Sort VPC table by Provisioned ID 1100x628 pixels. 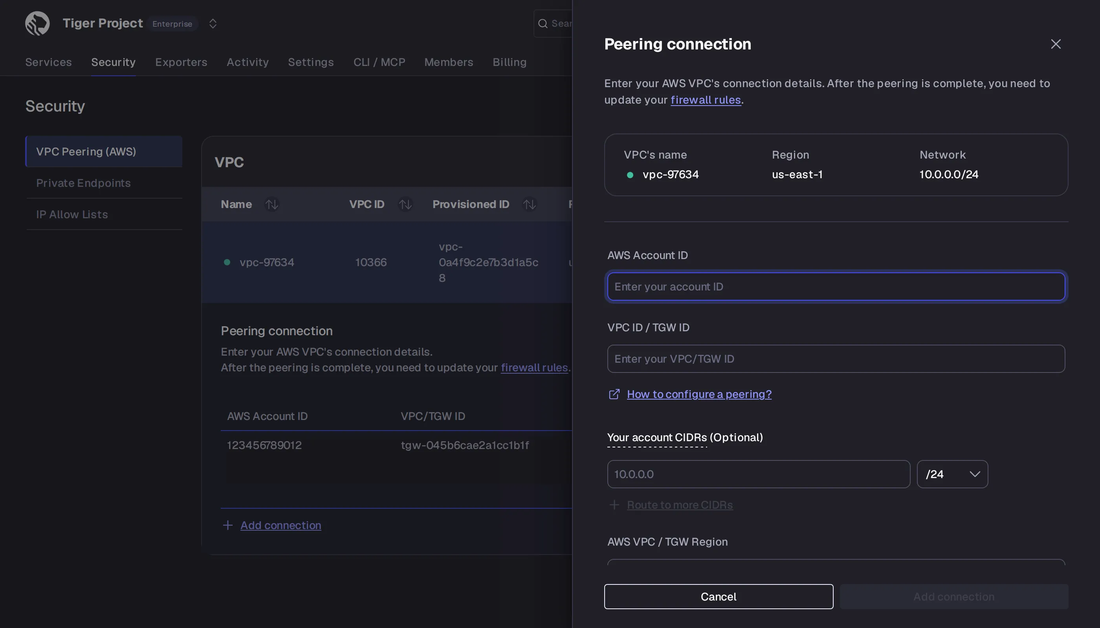(530, 204)
